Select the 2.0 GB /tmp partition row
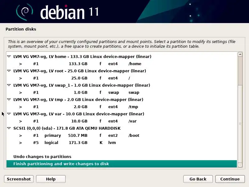The image size is (249, 187). [122, 107]
